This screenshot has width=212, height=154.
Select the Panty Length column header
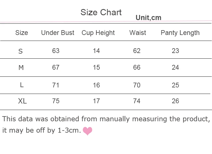[180, 33]
